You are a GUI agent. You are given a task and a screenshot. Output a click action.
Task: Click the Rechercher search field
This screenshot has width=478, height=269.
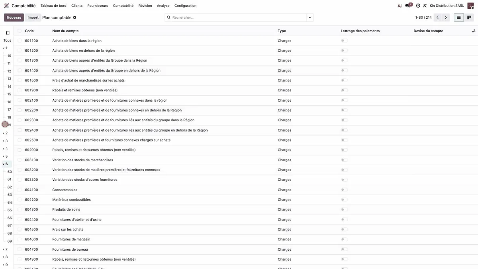(x=238, y=17)
